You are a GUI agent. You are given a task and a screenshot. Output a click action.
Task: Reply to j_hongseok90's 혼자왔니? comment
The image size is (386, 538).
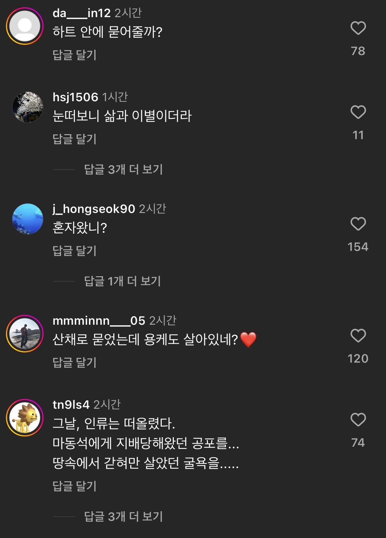[x=75, y=251]
